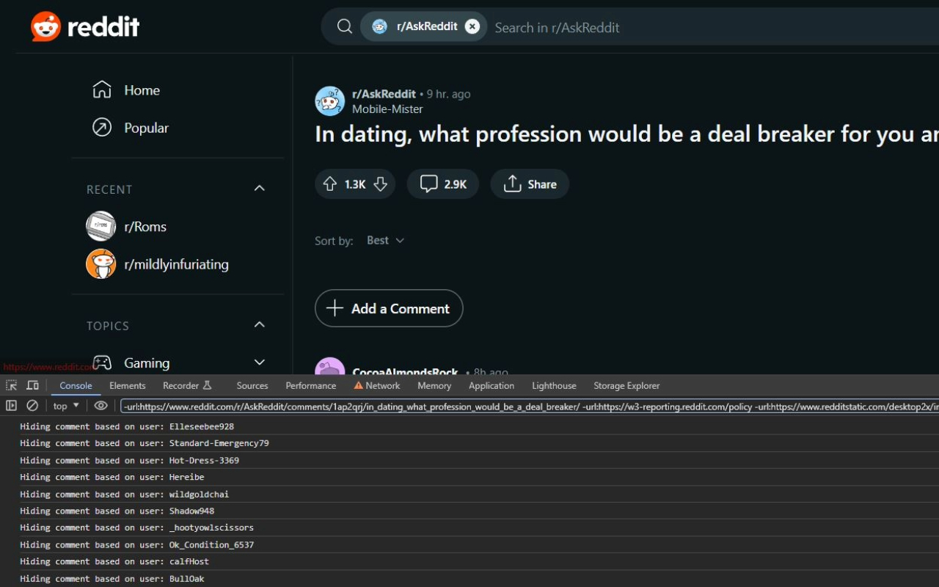Select the console log for Ok_Condition_6537
The width and height of the screenshot is (939, 587).
(x=469, y=545)
